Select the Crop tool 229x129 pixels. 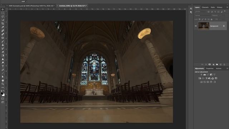tap(3, 23)
